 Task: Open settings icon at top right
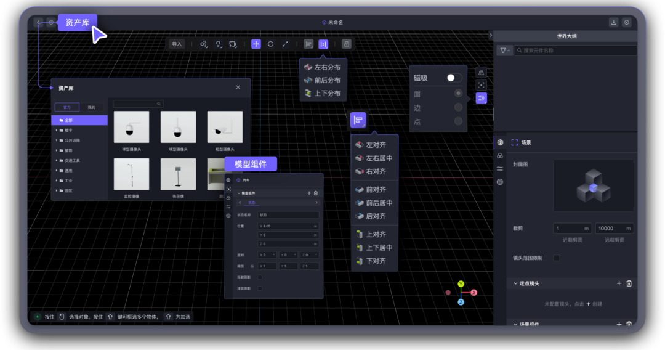coord(626,22)
